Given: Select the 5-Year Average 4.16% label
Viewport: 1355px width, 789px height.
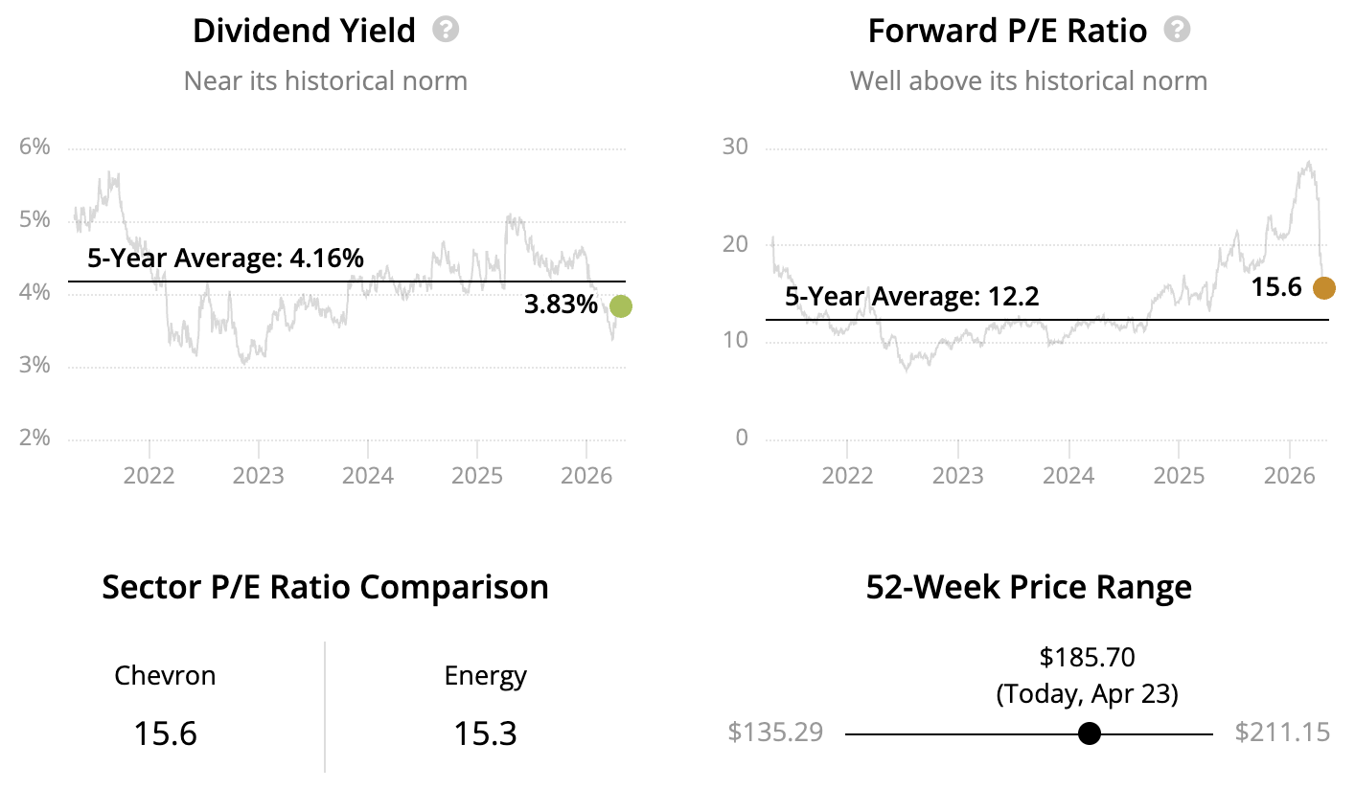Looking at the screenshot, I should tap(225, 258).
